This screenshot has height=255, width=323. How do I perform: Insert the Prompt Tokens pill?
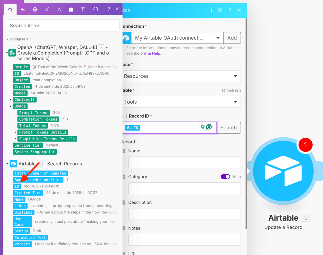(34, 113)
